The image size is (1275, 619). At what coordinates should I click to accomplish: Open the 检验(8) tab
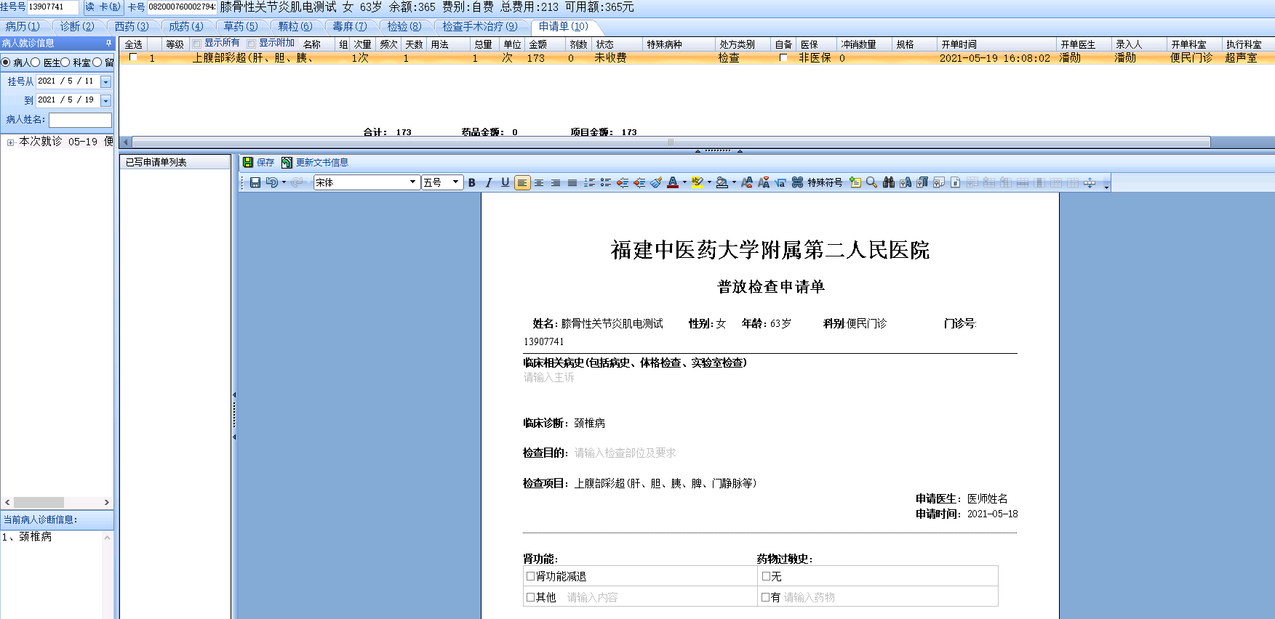[x=404, y=27]
